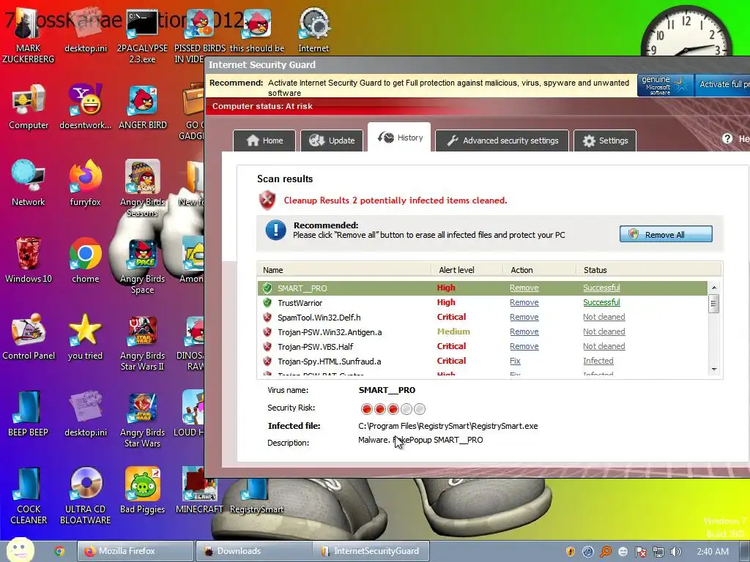This screenshot has height=562, width=750.
Task: Select the Angry Birds Space icon
Action: 143,266
